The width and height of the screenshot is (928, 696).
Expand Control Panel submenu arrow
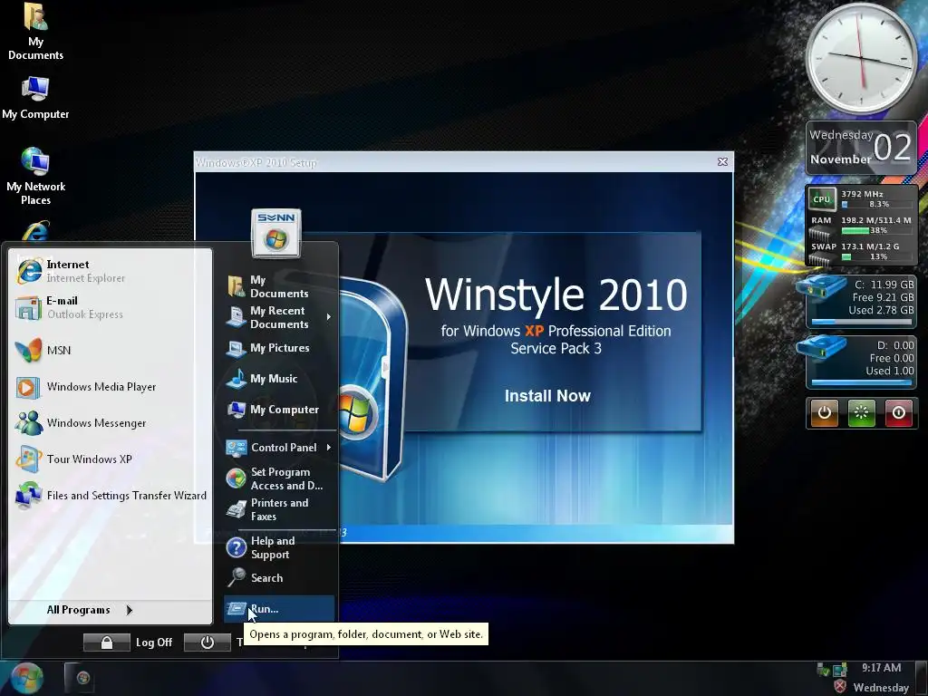pyautogui.click(x=328, y=448)
